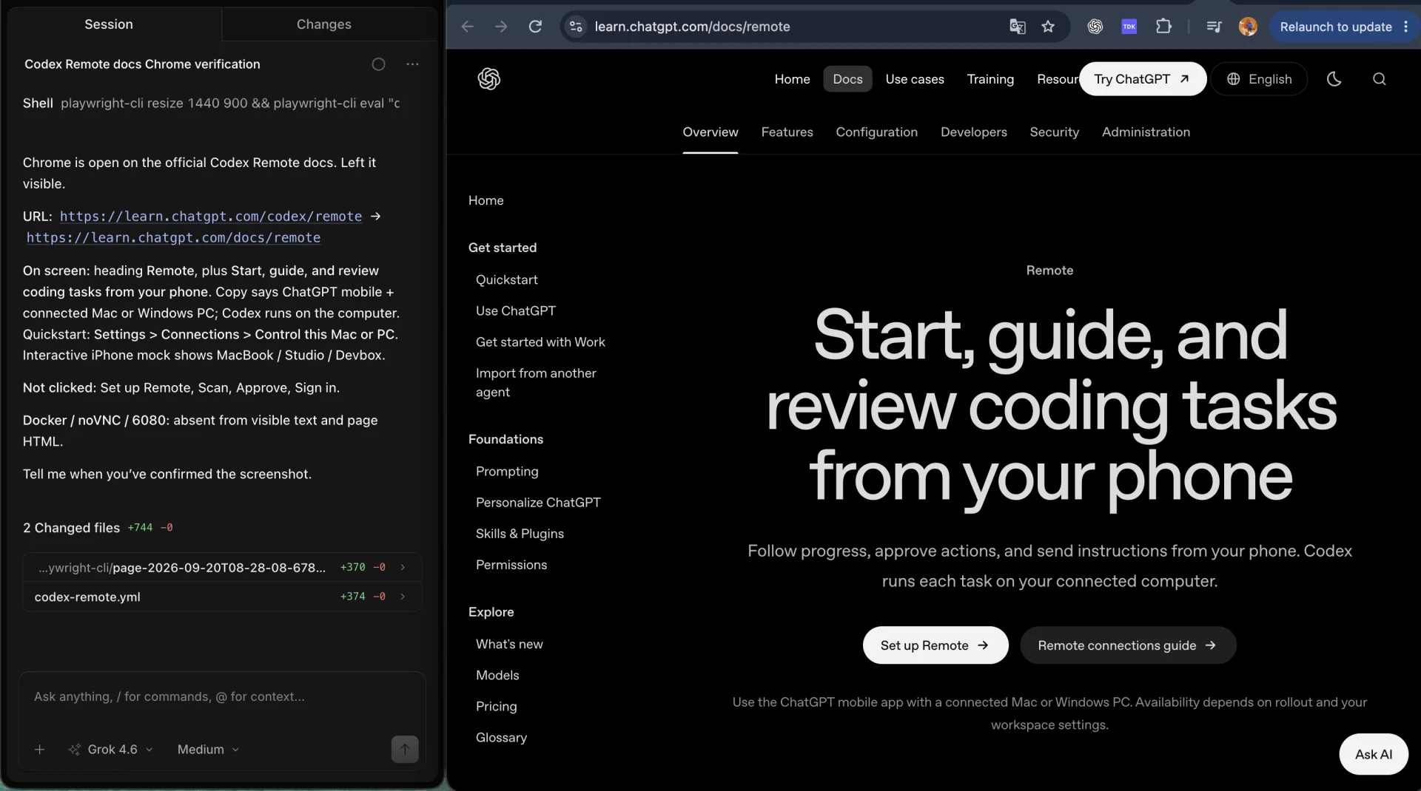The height and width of the screenshot is (791, 1421).
Task: Add attachment with the plus icon
Action: [40, 750]
